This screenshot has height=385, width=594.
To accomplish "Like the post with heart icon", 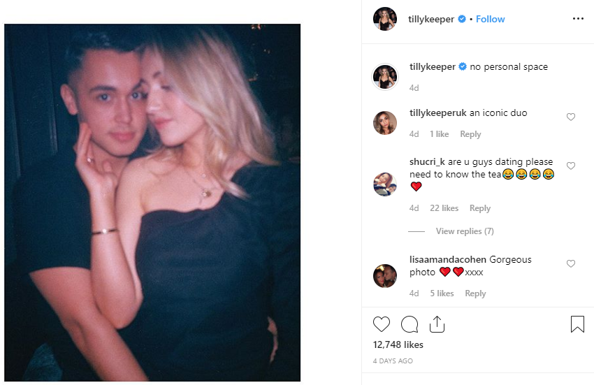I will [x=382, y=324].
